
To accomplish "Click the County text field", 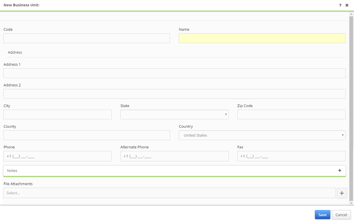I will (x=87, y=135).
